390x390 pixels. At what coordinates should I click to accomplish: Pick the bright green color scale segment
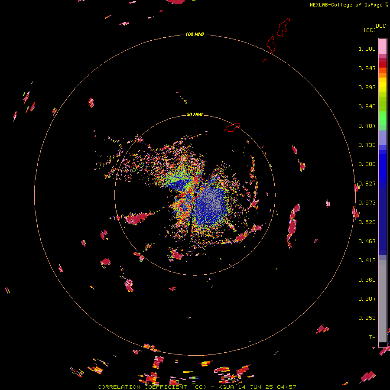point(383,118)
